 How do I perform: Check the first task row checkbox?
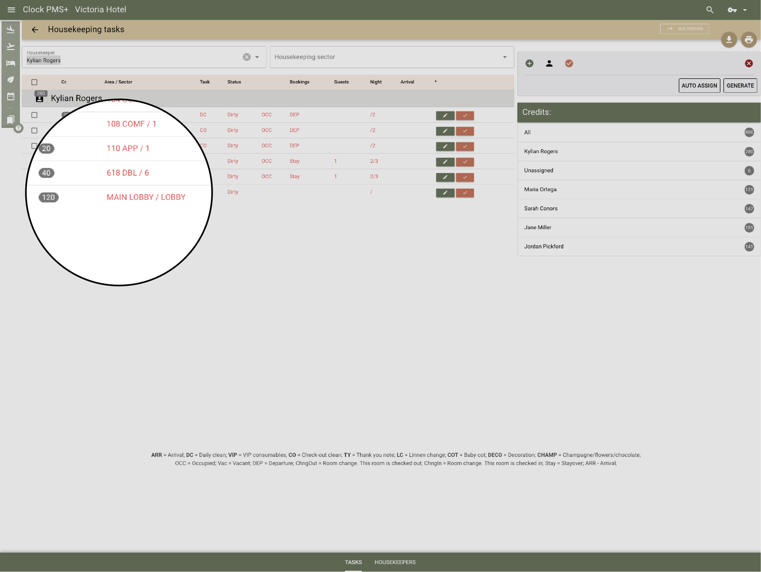click(x=34, y=115)
